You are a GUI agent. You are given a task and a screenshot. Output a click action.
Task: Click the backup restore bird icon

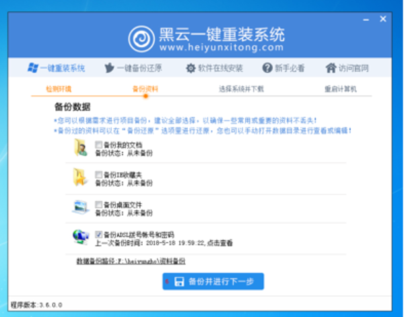tap(109, 68)
